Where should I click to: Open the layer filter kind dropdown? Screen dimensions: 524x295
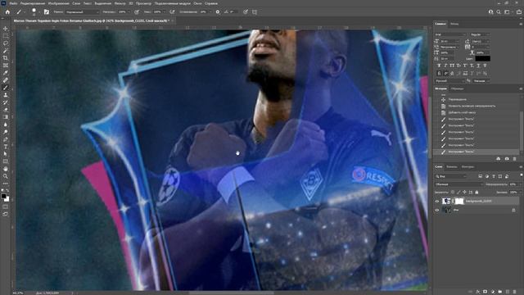click(451, 176)
